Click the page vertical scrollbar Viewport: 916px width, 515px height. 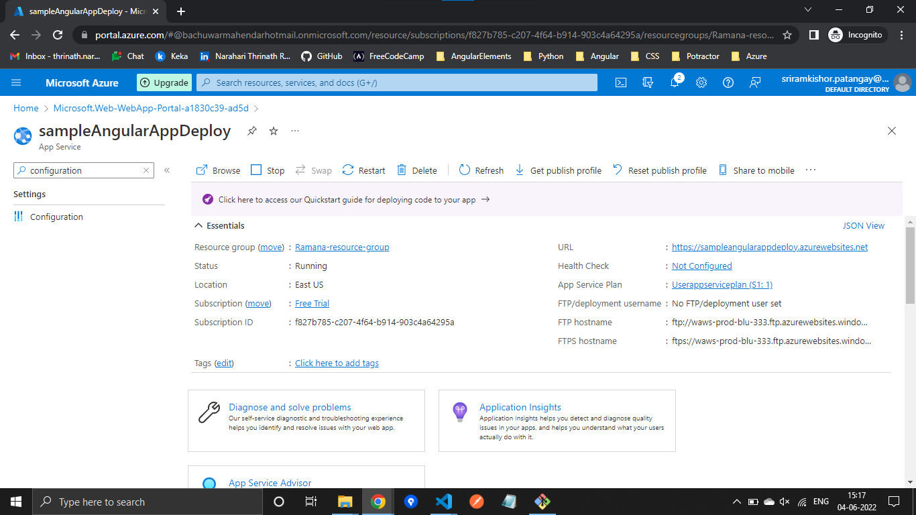(910, 266)
